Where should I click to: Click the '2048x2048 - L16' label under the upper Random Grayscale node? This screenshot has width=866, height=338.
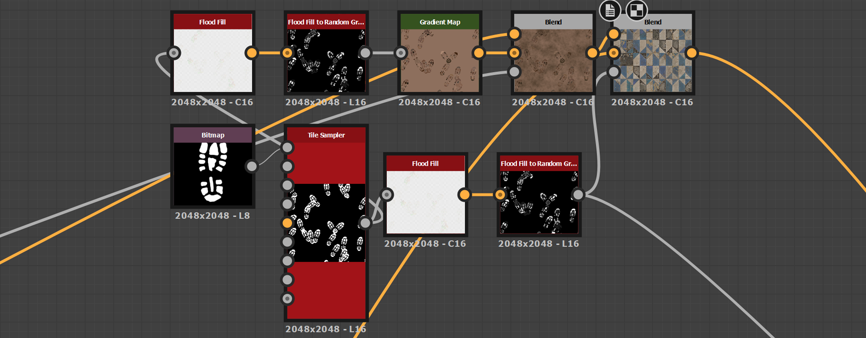coord(326,102)
